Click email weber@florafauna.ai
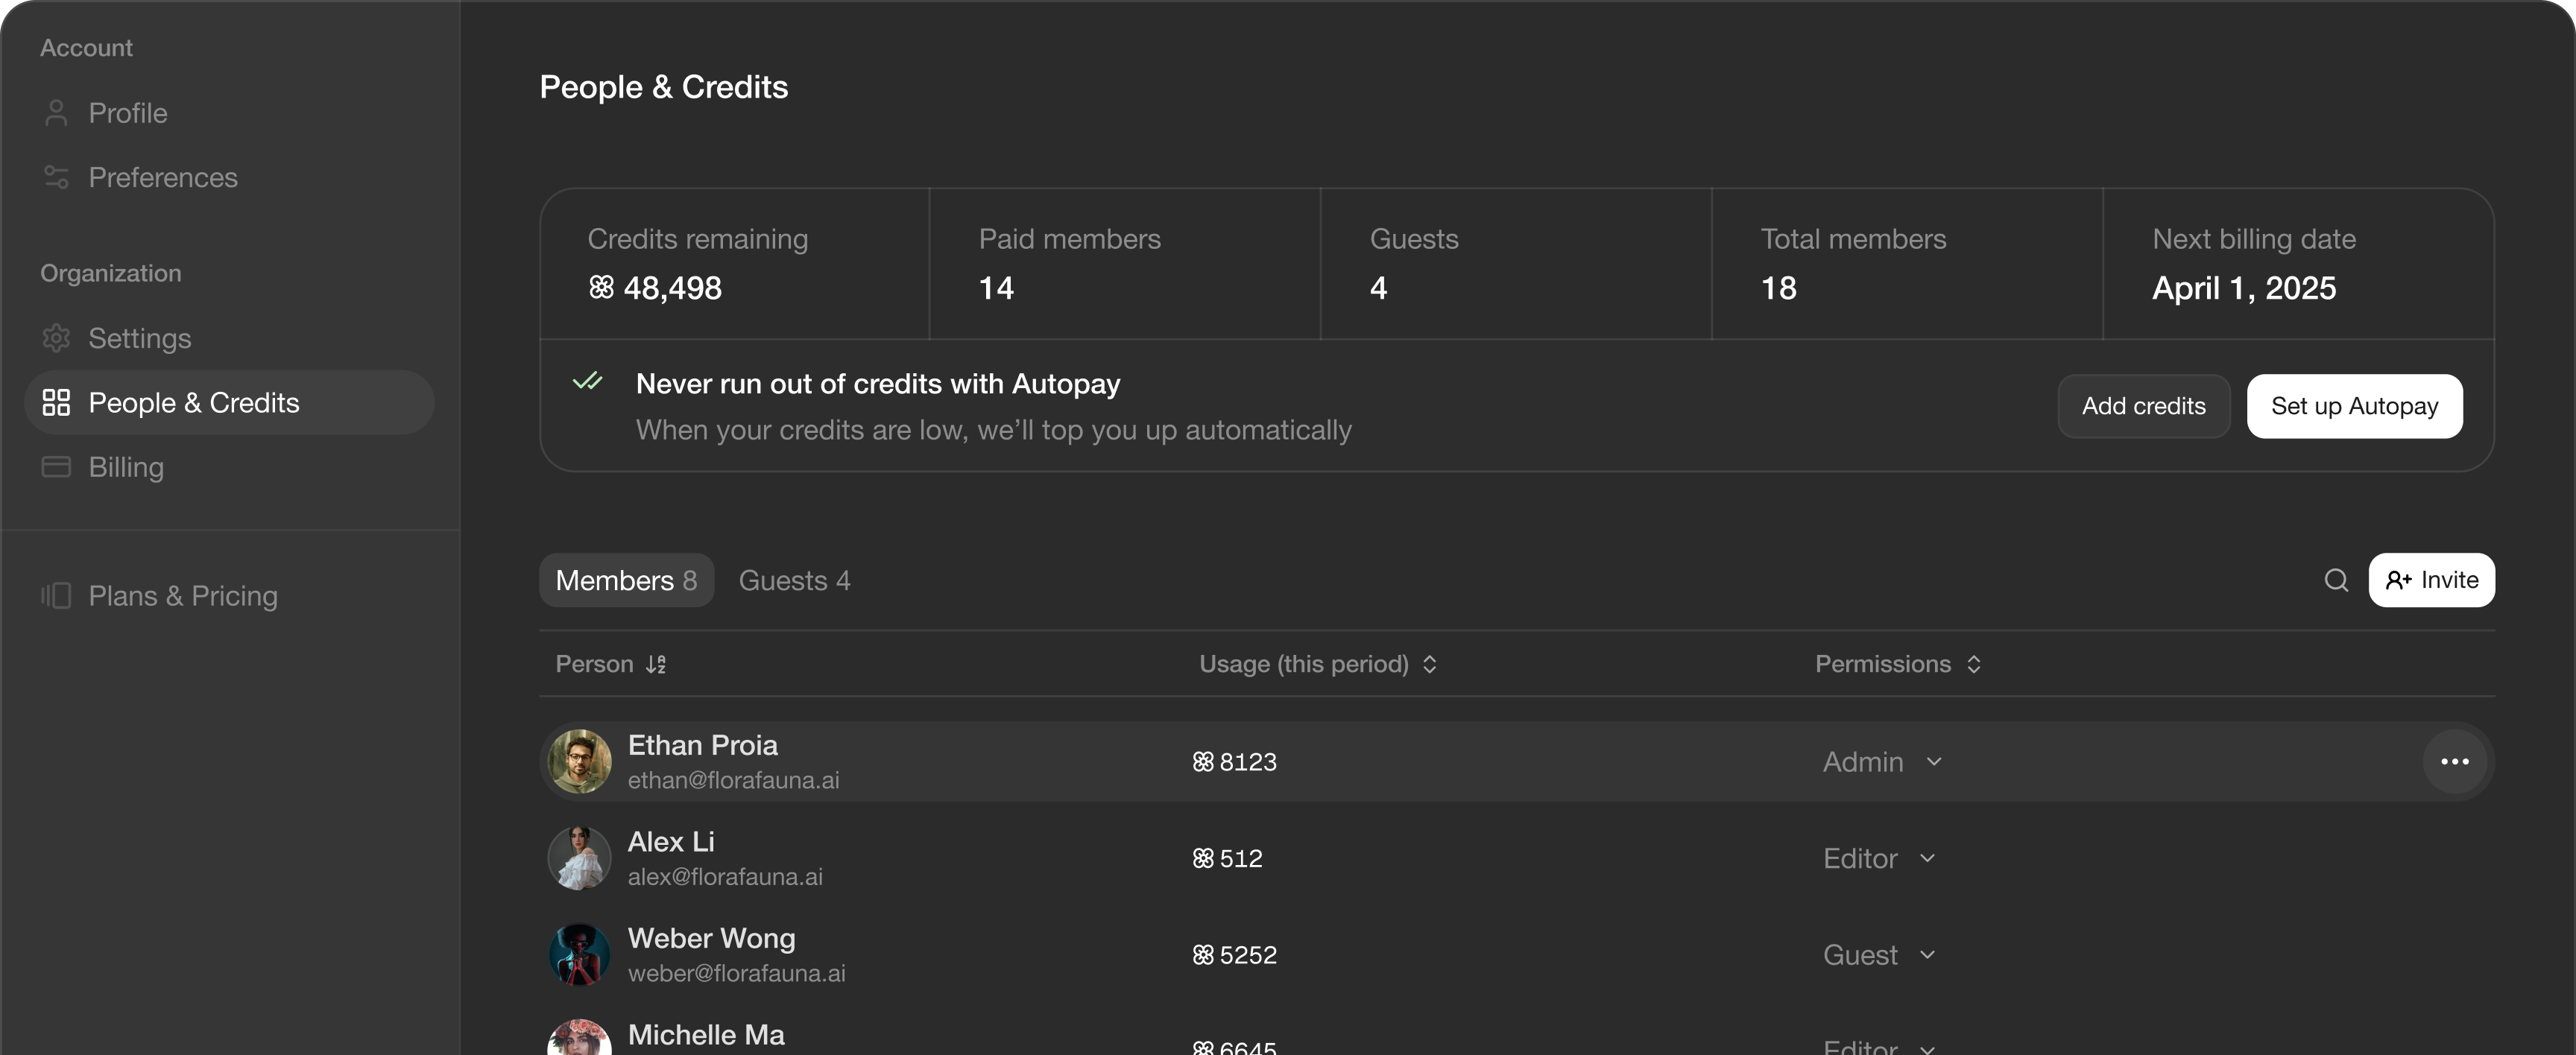Screen dimensions: 2576x1055 point(736,973)
